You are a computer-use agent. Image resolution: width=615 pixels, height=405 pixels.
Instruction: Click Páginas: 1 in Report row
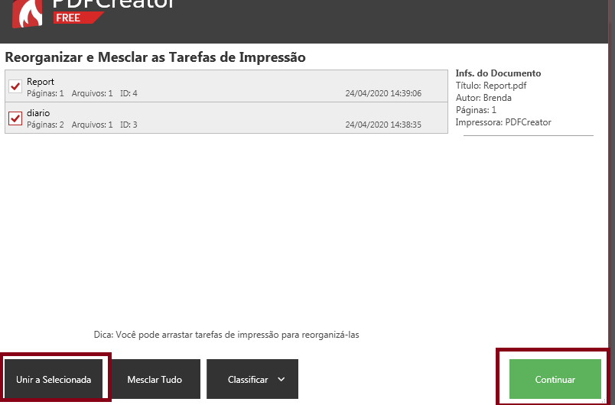pos(45,93)
